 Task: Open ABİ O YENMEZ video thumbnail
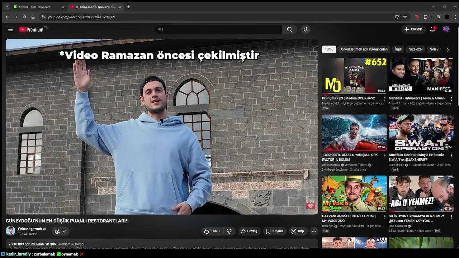(421, 193)
